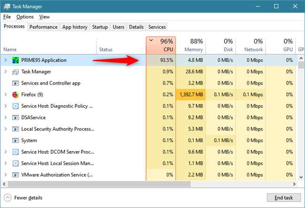
Task: Click the horizontal scrollbar thumb
Action: tap(99, 184)
